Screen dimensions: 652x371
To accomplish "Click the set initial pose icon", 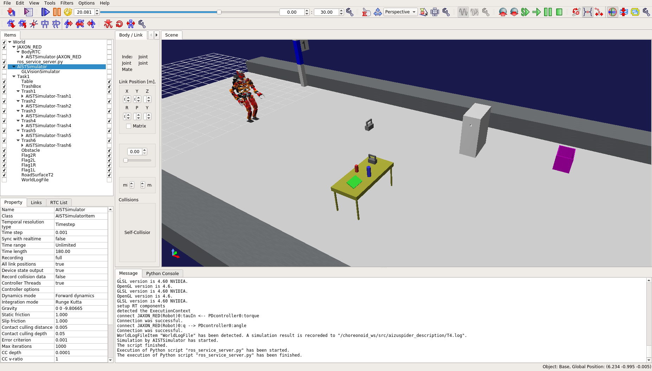I will (x=45, y=24).
